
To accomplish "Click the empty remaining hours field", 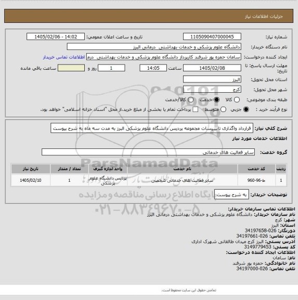I will [x=71, y=68].
